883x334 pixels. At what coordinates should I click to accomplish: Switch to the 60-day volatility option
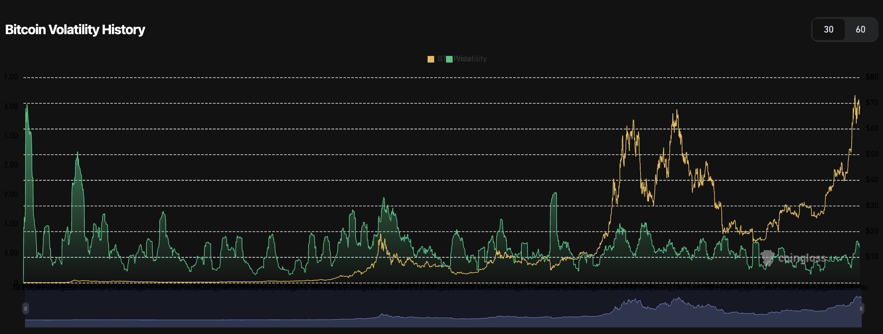[x=860, y=30]
